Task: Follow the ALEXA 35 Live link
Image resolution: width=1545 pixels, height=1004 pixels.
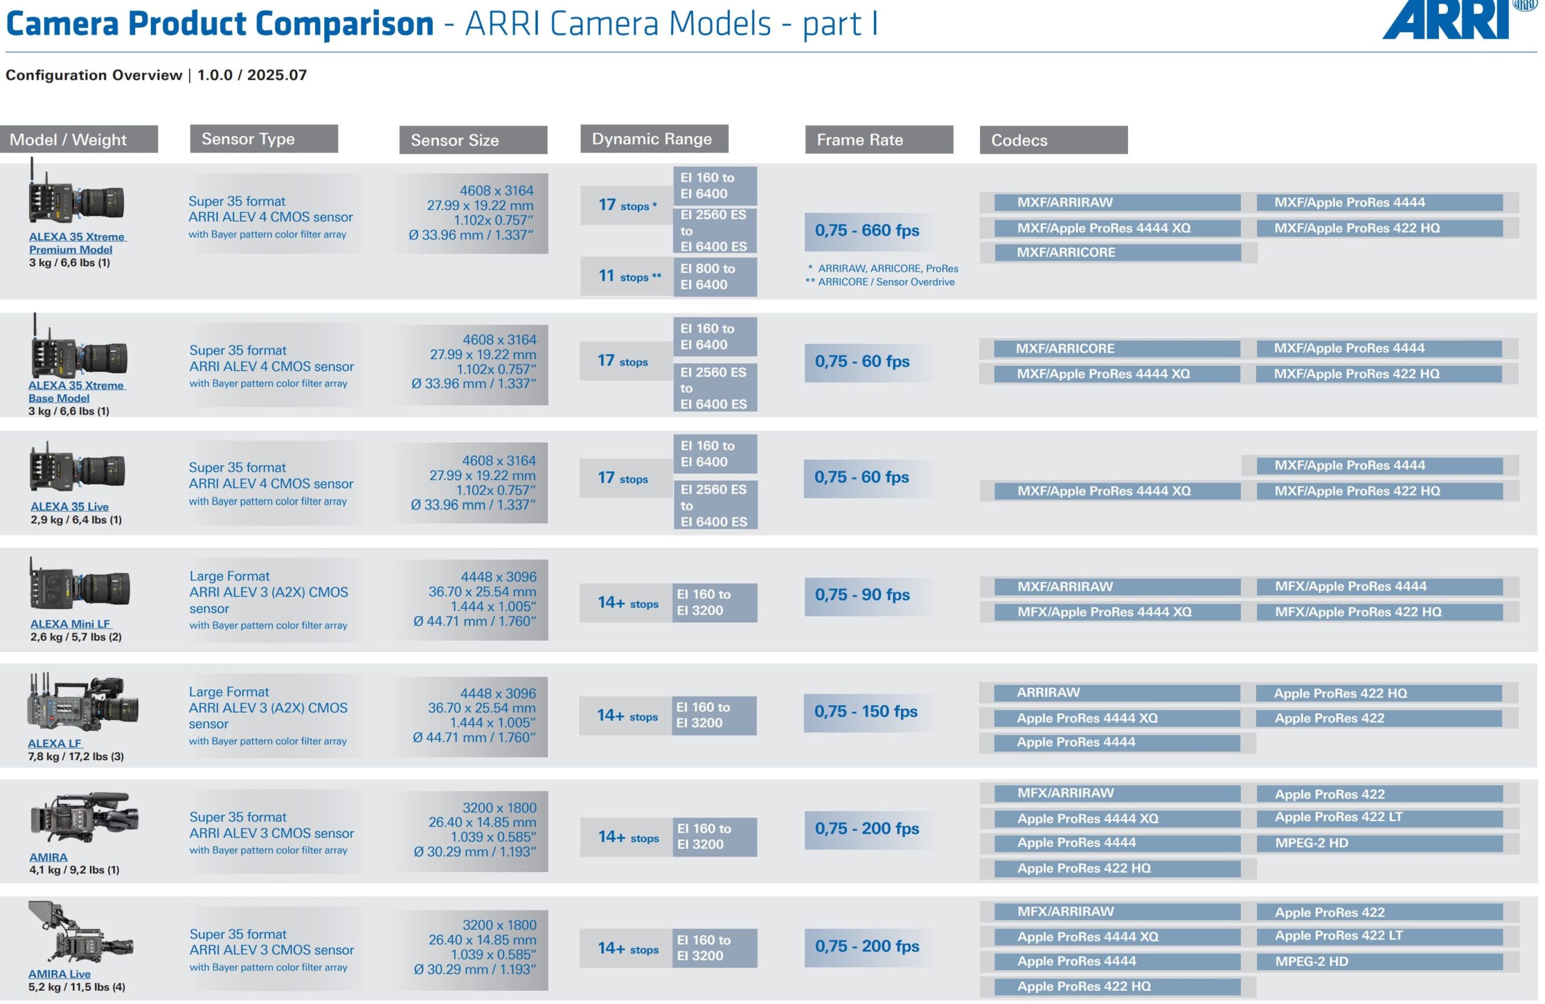Action: (69, 507)
